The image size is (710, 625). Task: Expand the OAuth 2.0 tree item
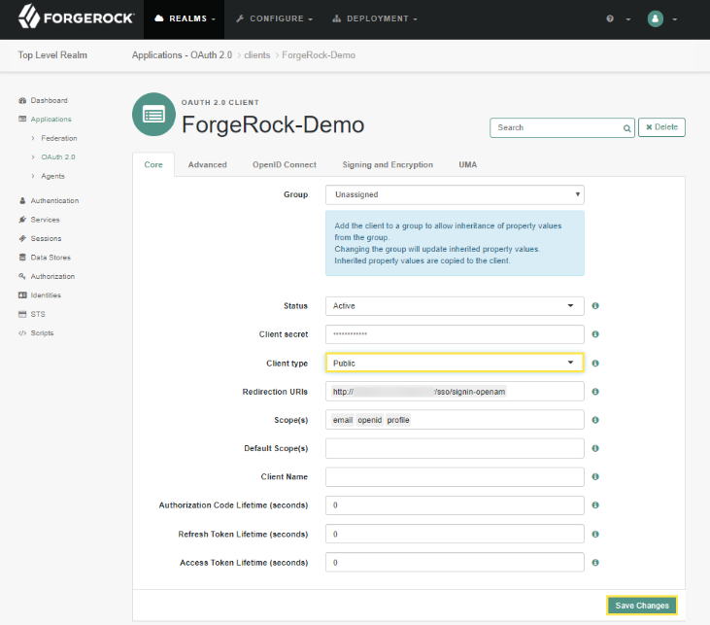pos(53,157)
